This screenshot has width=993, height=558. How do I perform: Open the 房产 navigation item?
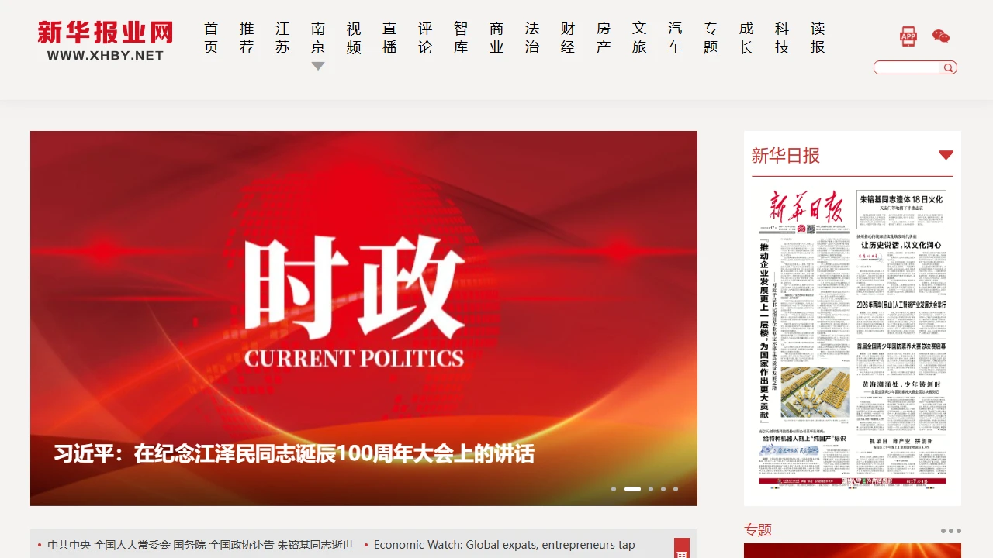[604, 38]
